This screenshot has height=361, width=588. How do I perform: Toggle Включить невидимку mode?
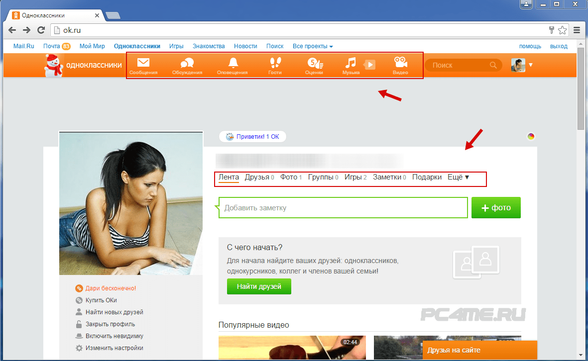click(x=114, y=336)
